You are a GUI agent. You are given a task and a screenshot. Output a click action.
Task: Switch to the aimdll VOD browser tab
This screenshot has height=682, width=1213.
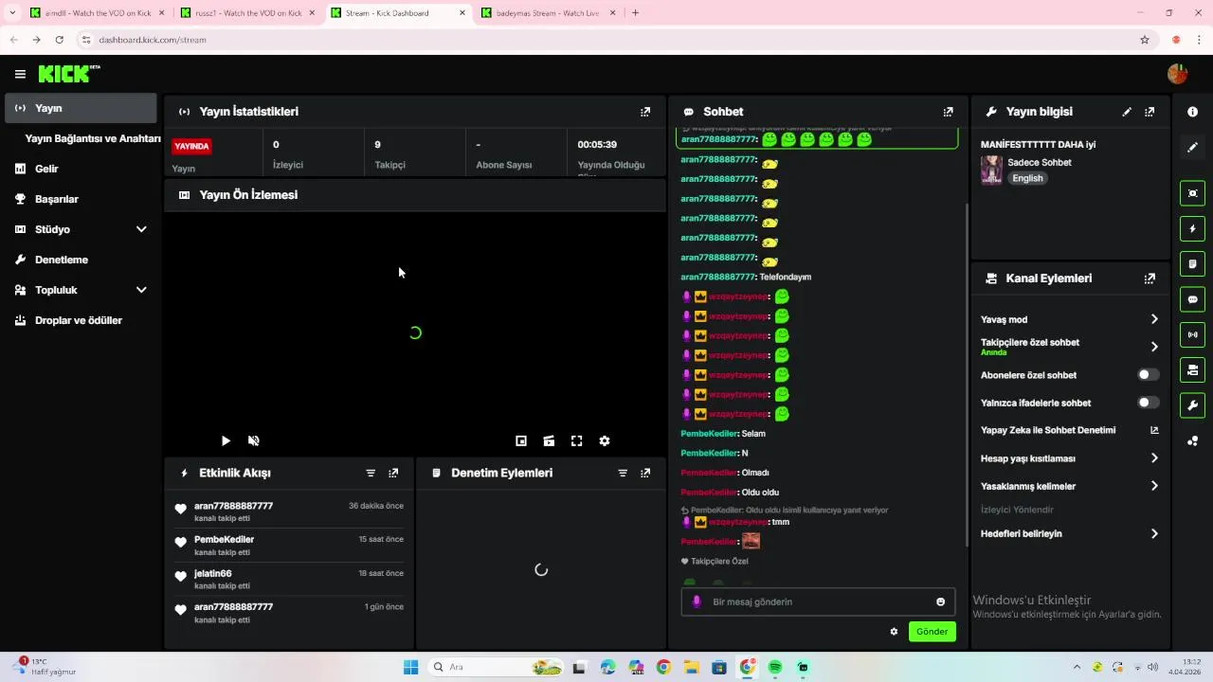97,13
